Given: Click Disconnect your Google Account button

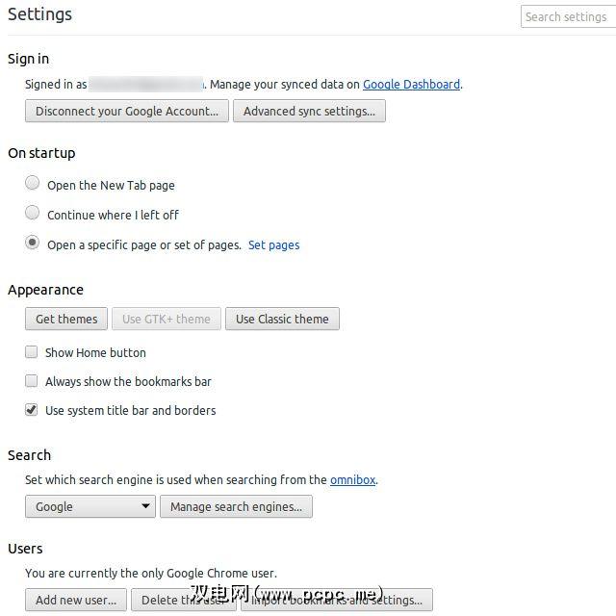Looking at the screenshot, I should [127, 111].
